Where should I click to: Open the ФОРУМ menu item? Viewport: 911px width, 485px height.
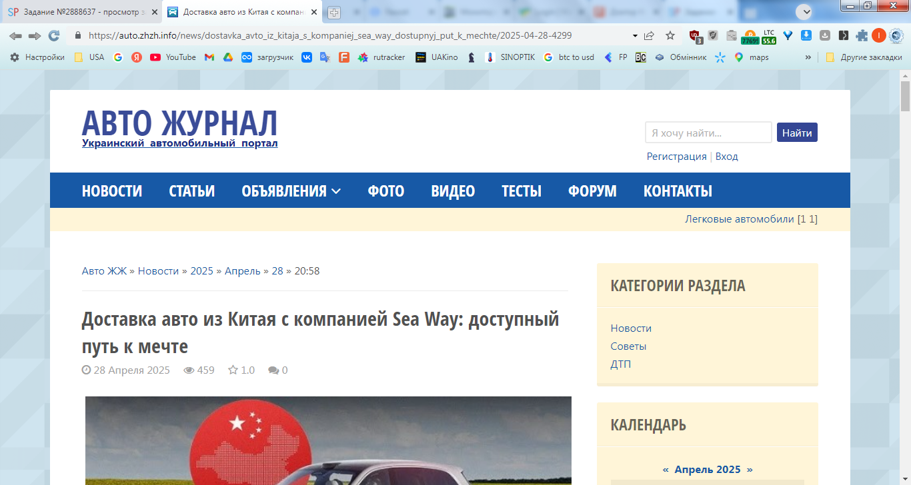coord(592,191)
